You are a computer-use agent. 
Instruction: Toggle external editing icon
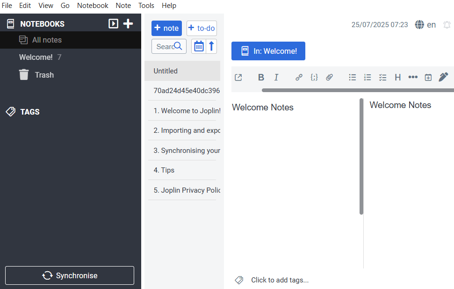238,78
